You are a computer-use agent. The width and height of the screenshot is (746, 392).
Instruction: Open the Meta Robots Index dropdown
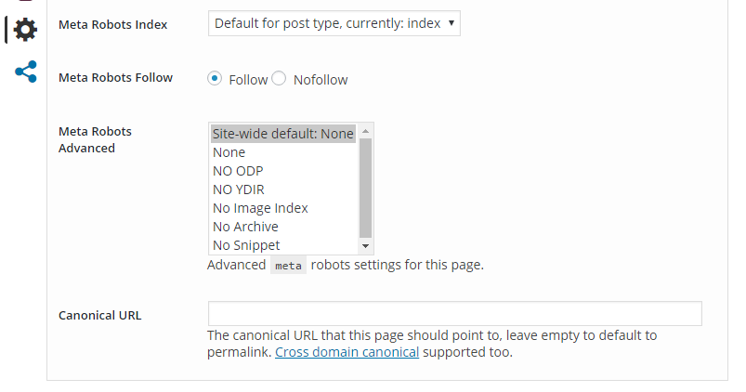[334, 23]
